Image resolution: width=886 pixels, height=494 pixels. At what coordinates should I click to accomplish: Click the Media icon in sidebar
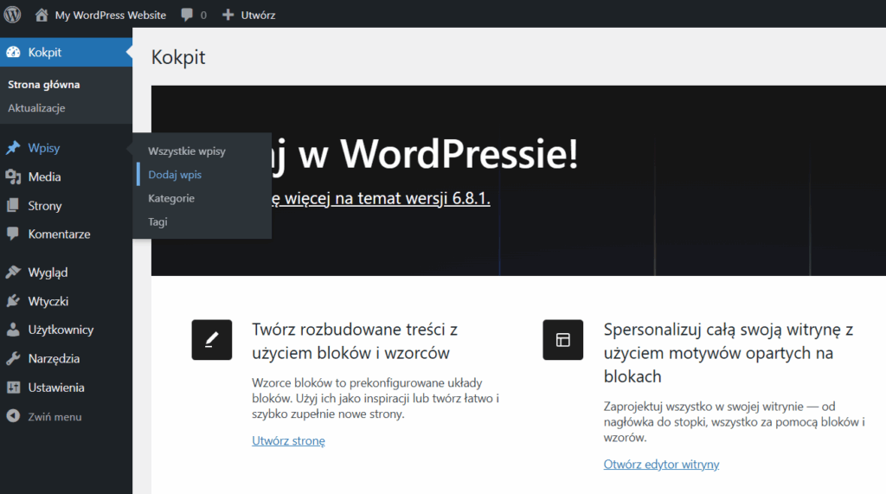pos(13,176)
